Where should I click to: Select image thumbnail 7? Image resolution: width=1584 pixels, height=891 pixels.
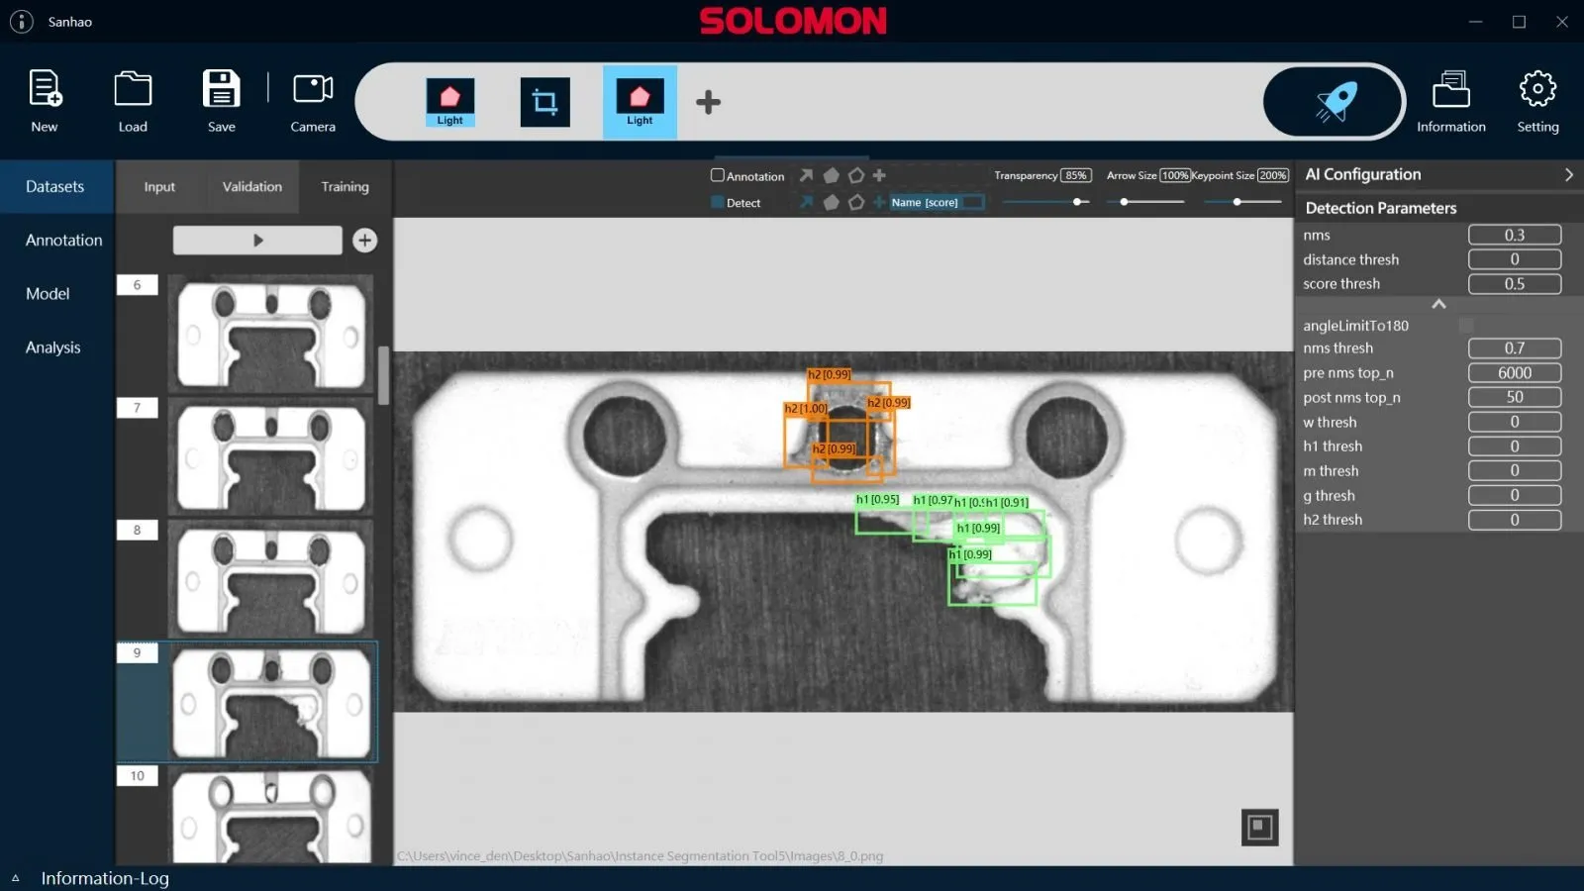[x=271, y=457]
